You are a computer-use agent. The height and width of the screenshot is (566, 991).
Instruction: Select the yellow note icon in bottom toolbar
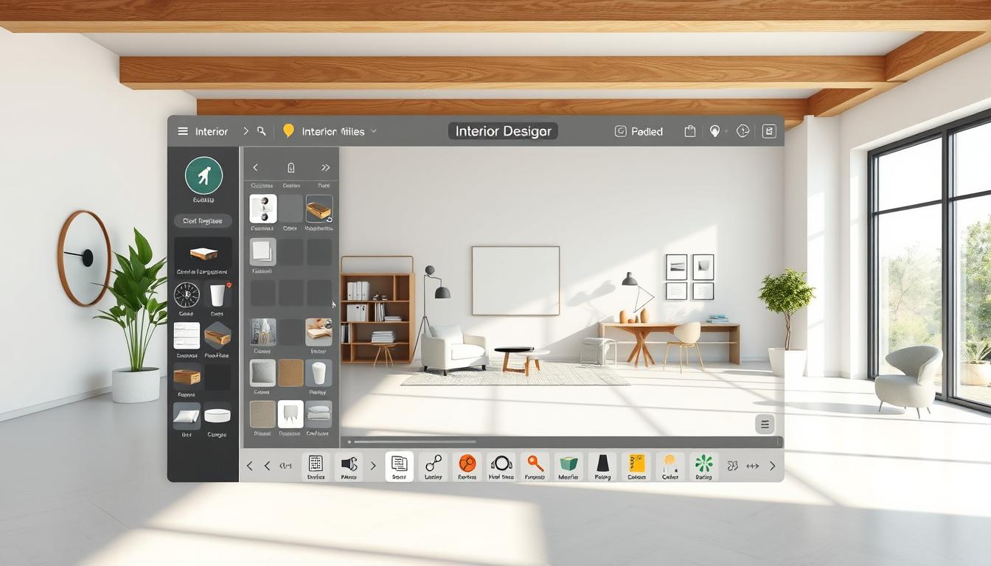[x=636, y=465]
